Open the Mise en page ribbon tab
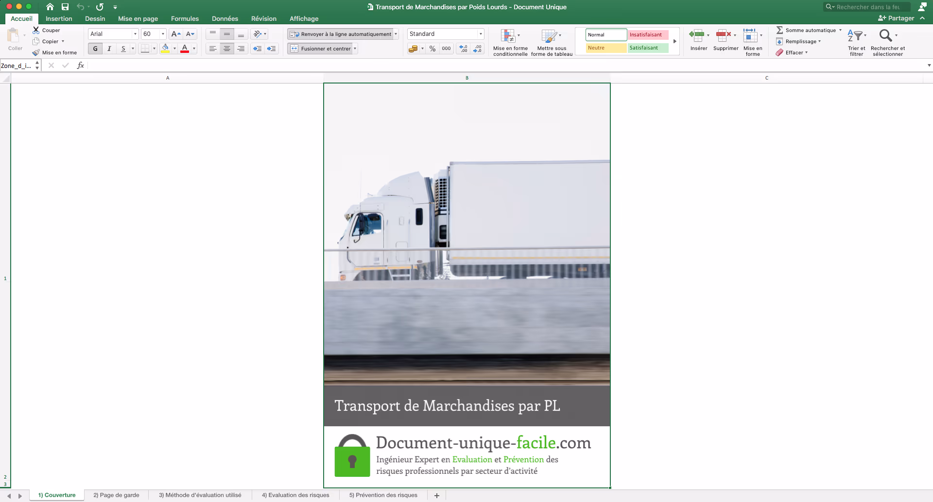 click(x=138, y=18)
